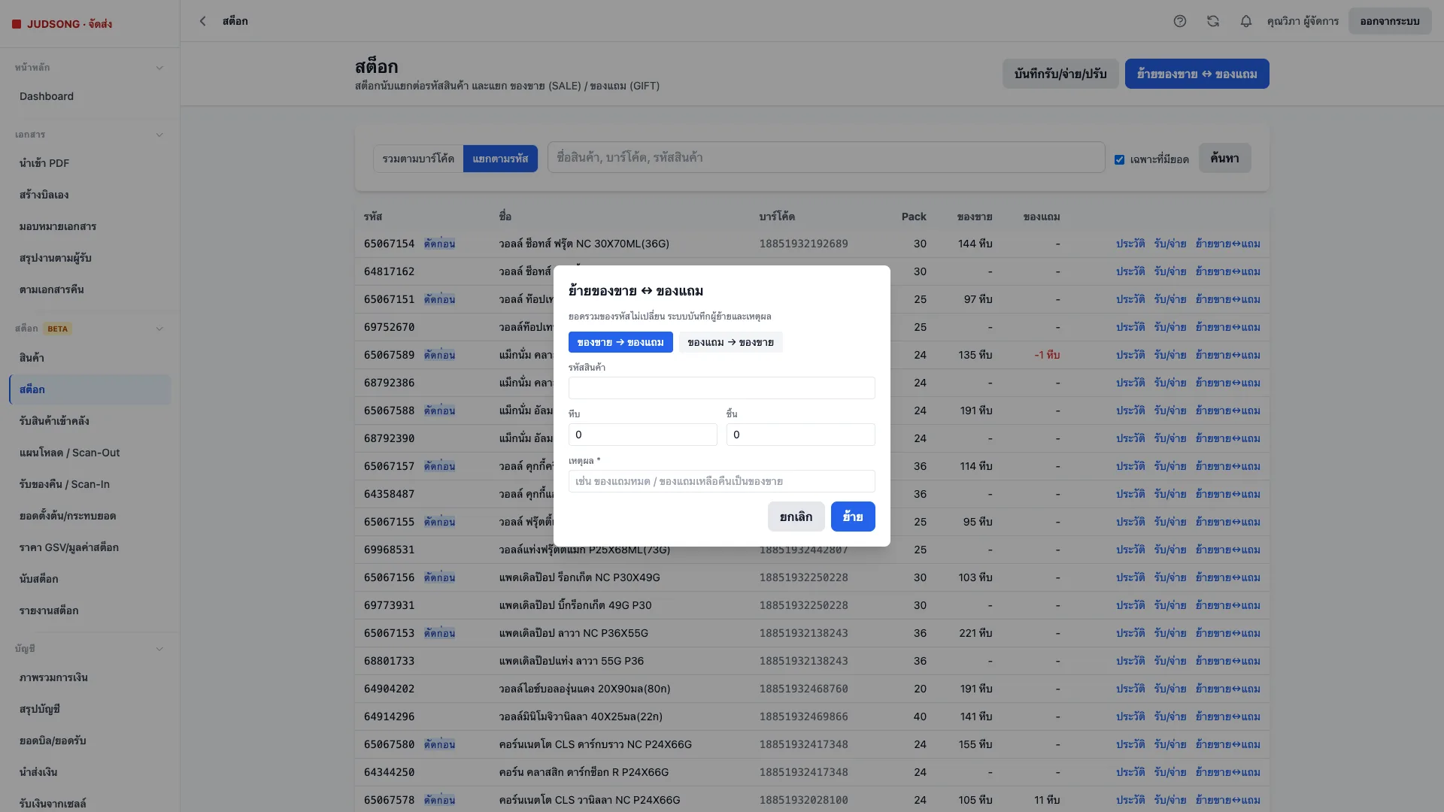Click the ค้นหา search button
The image size is (1444, 812).
[x=1224, y=158]
